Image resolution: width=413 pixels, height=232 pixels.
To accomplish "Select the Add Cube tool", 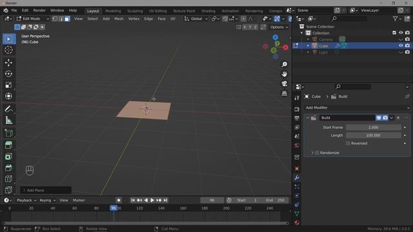I will tap(8, 133).
